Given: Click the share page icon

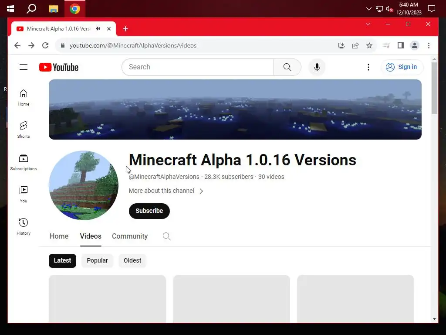Looking at the screenshot, I should tap(355, 45).
